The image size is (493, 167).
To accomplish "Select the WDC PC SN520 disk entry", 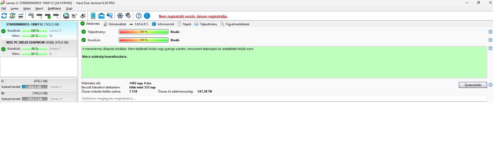I will pos(39,48).
